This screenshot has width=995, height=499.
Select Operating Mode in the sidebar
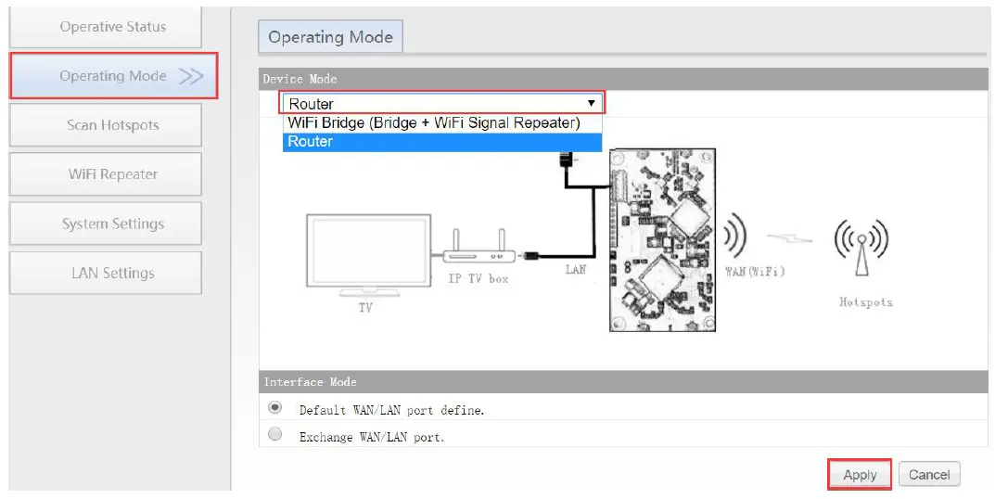[x=113, y=76]
